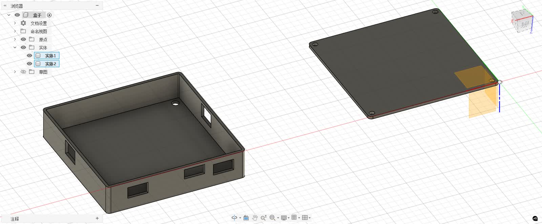Toggle the 盒子 component activation radio button
Viewport: 542px width, 224px height.
(49, 15)
